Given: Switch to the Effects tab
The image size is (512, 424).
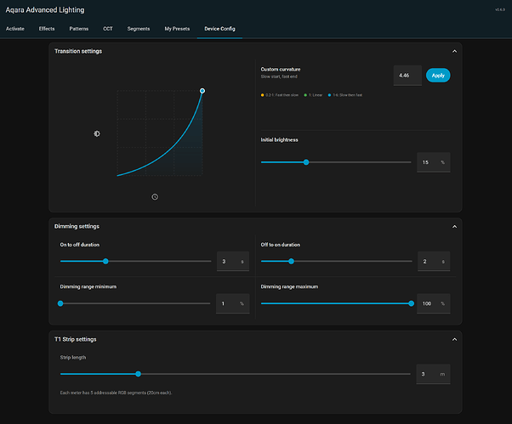Looking at the screenshot, I should 47,29.
